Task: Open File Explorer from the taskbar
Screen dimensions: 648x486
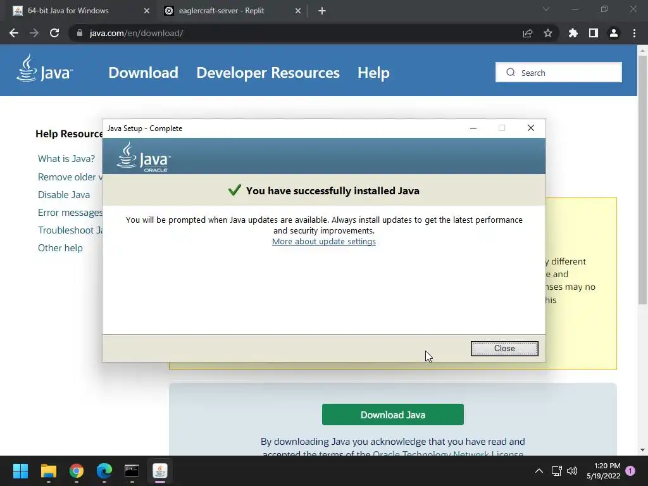Action: pyautogui.click(x=48, y=471)
